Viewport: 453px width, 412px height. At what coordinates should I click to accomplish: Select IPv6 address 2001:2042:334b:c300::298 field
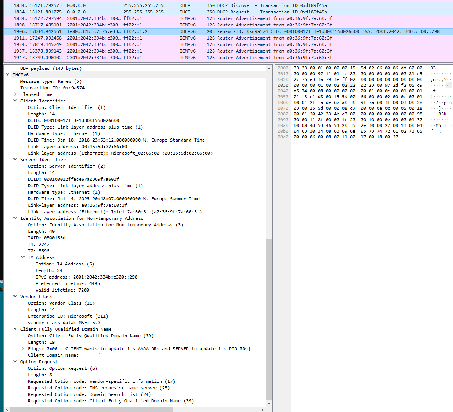[87, 277]
